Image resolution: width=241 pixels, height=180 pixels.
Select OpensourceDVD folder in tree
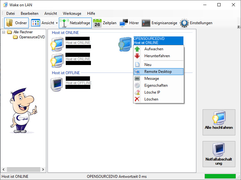(x=32, y=37)
